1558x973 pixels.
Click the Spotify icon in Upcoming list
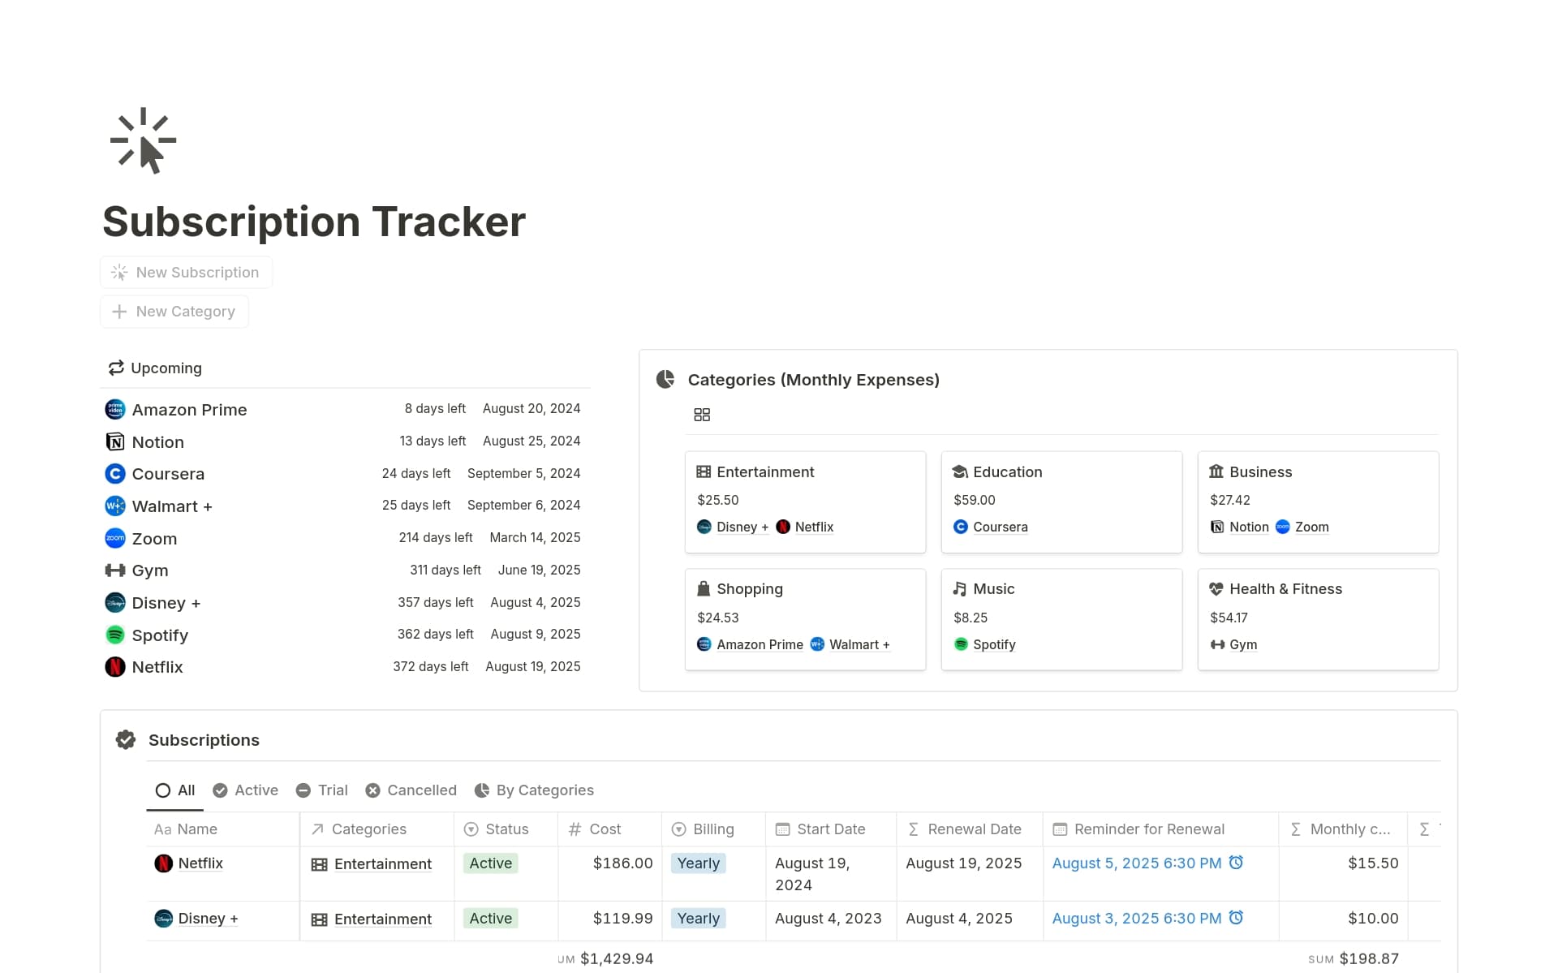tap(115, 635)
